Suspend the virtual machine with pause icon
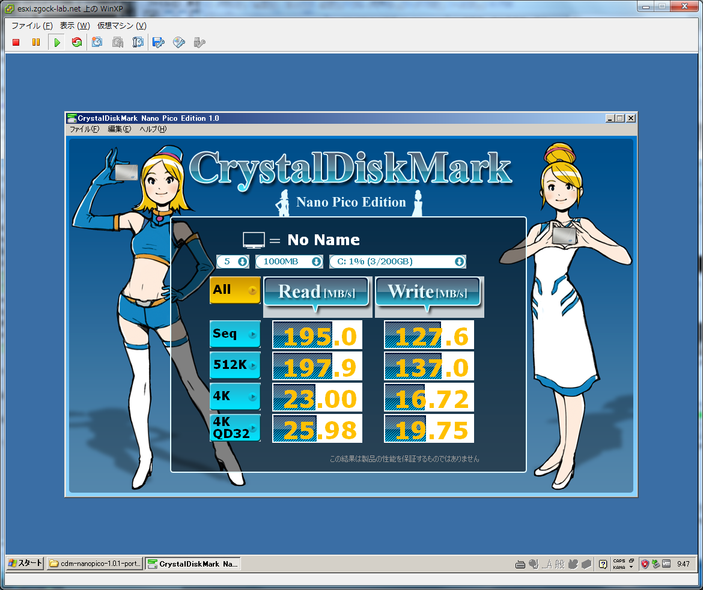 [36, 42]
